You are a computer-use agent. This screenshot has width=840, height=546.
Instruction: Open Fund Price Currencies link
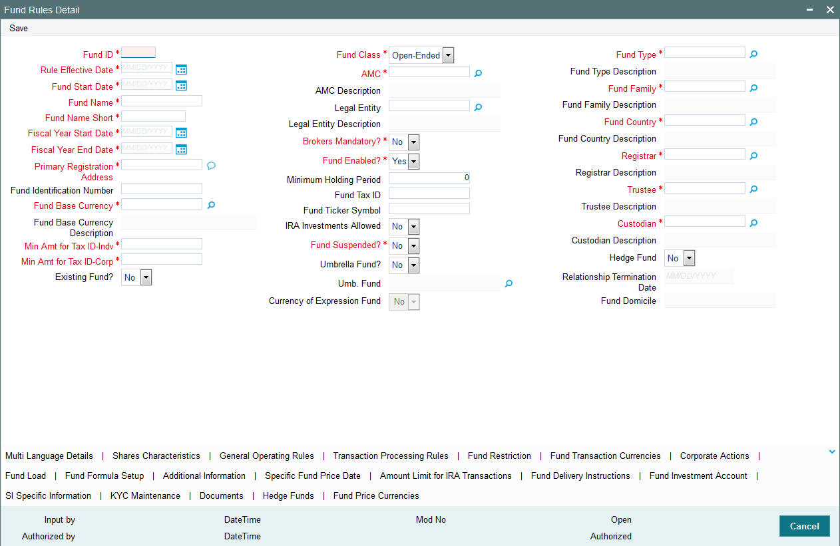(x=376, y=496)
